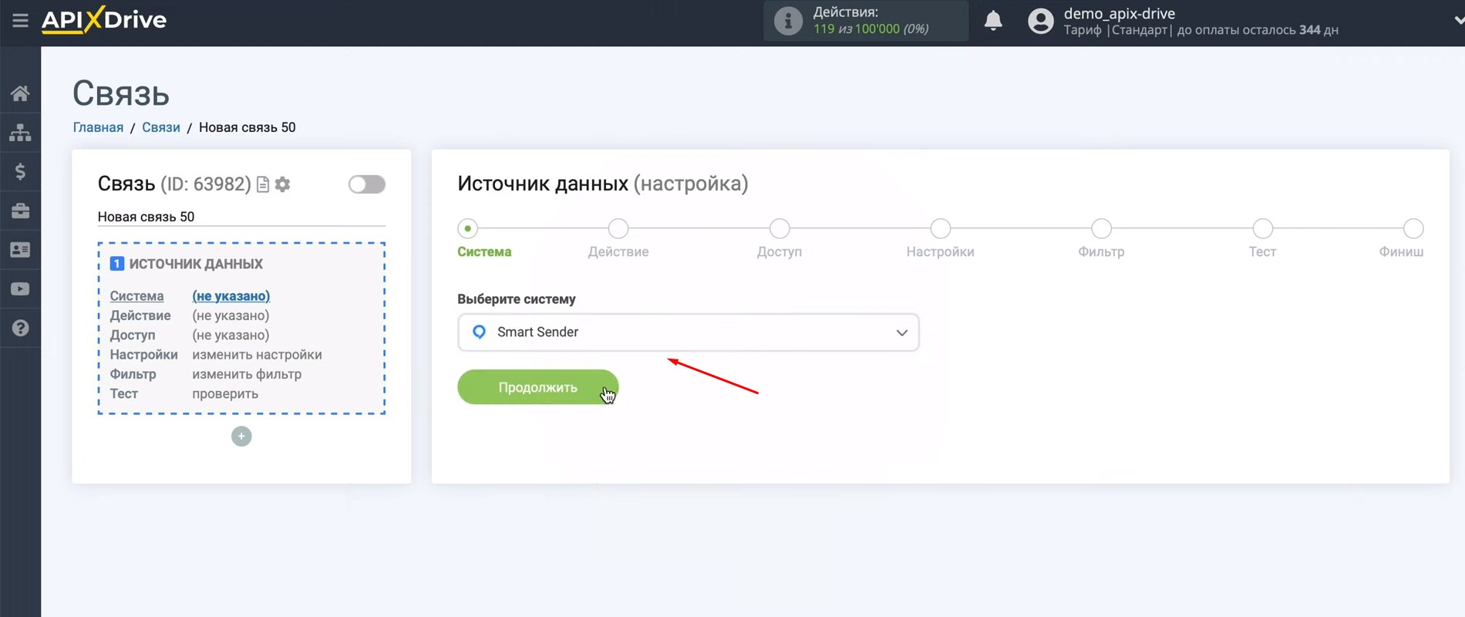
Task: Click the green Продолжить button
Action: tap(537, 387)
